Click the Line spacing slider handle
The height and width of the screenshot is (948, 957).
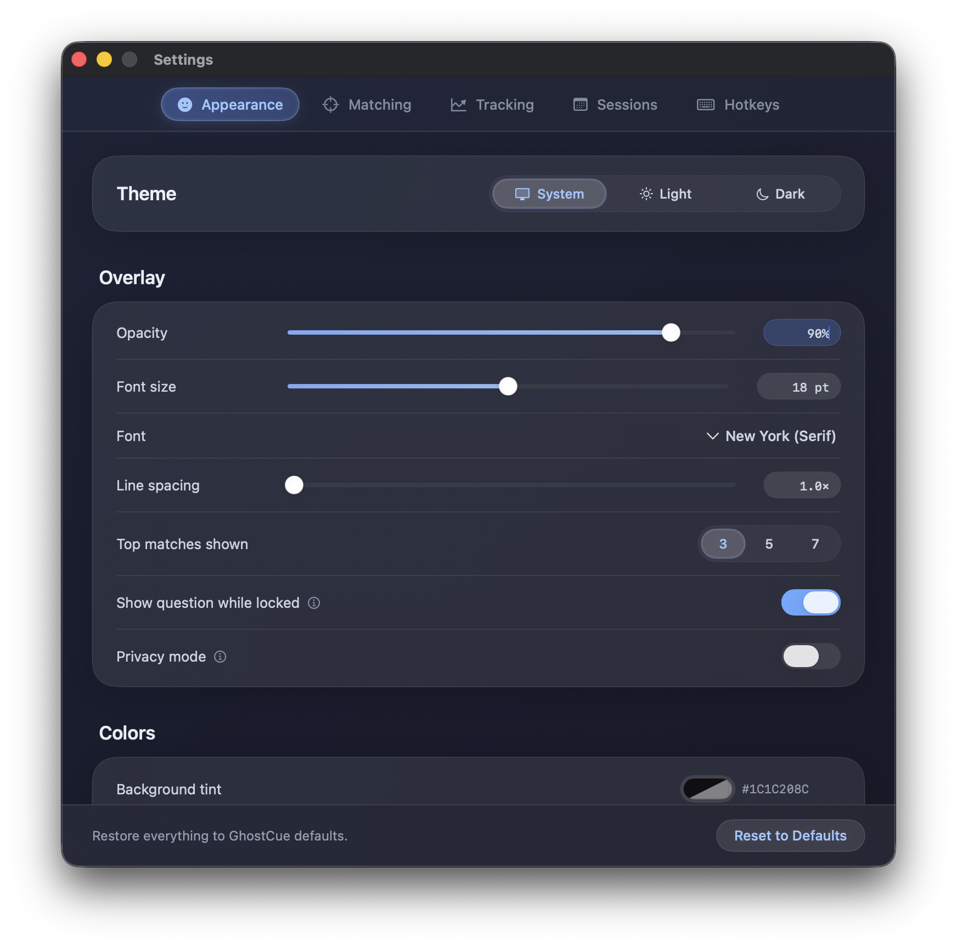click(294, 485)
